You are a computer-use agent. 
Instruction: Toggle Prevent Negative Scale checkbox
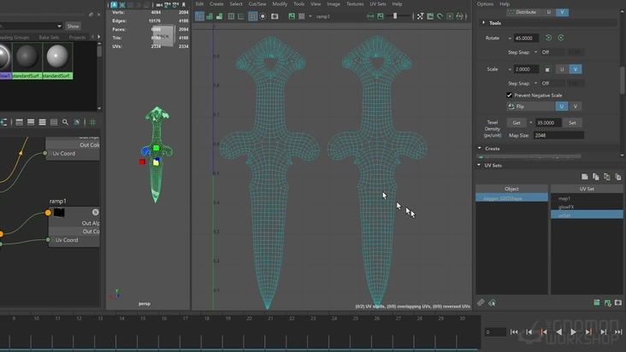[510, 95]
